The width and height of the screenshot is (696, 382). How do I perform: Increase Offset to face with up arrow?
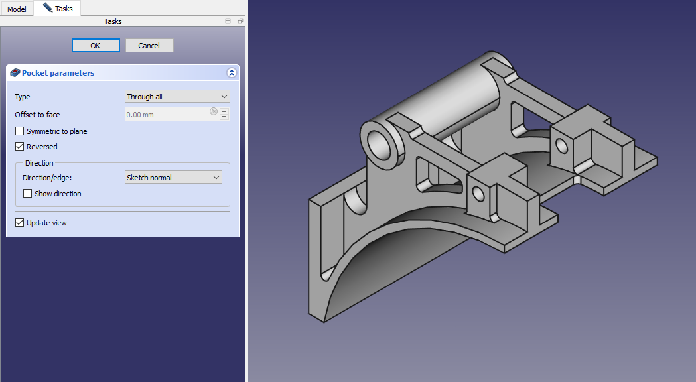click(x=224, y=111)
